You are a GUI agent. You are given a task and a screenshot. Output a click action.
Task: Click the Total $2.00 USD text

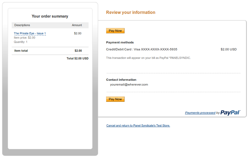[77, 58]
